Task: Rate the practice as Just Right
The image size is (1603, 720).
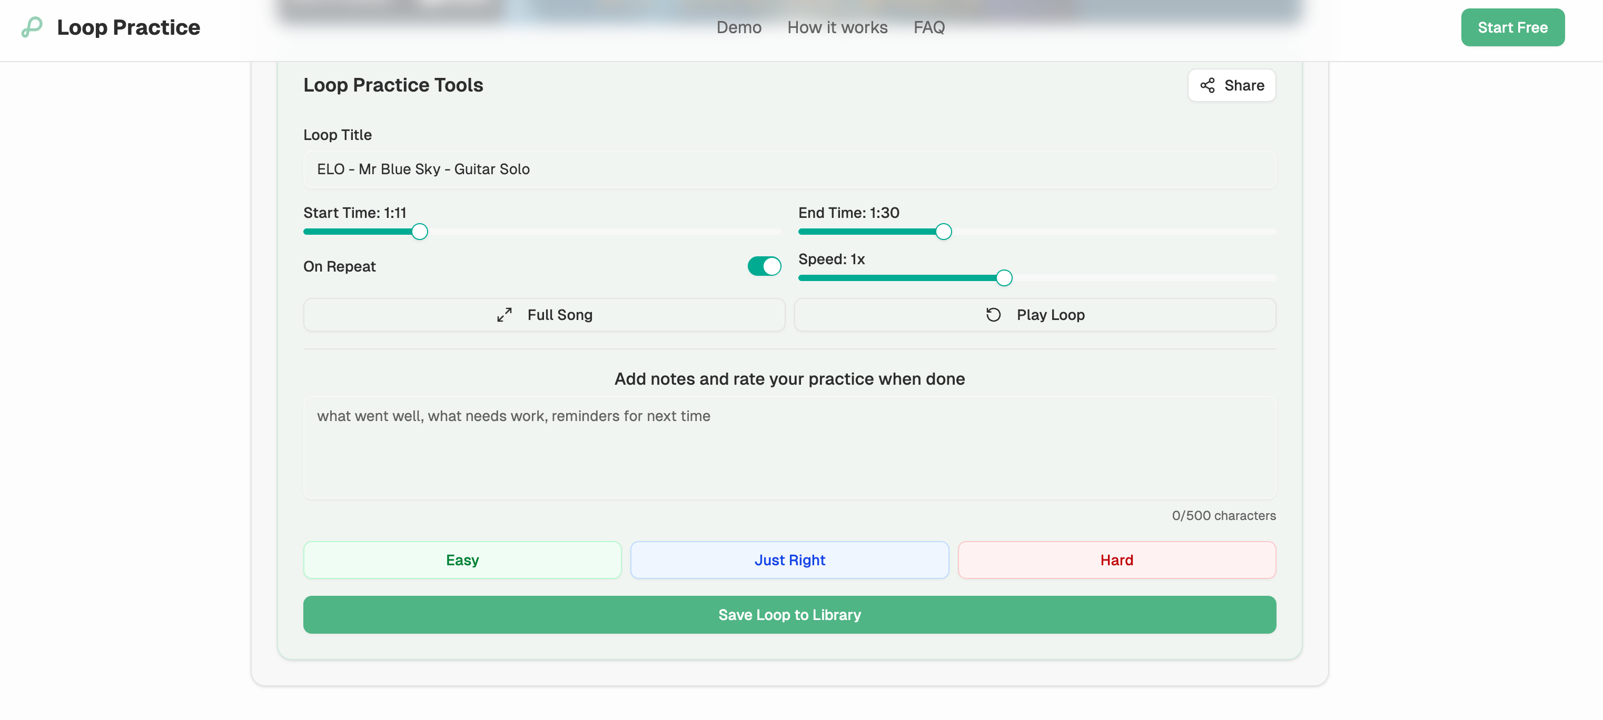Action: pyautogui.click(x=789, y=559)
